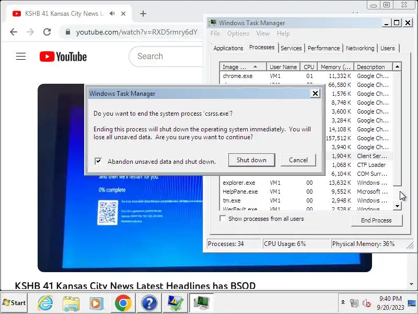Reload the YouTube page
This screenshot has width=418, height=314.
click(x=47, y=32)
